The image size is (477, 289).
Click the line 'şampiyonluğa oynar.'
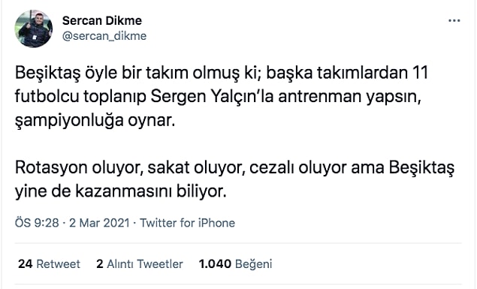(95, 121)
